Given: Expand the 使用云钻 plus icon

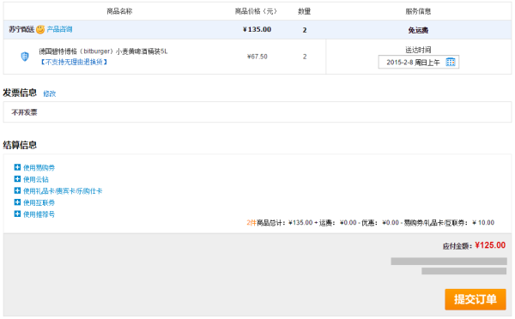Looking at the screenshot, I should 17,179.
